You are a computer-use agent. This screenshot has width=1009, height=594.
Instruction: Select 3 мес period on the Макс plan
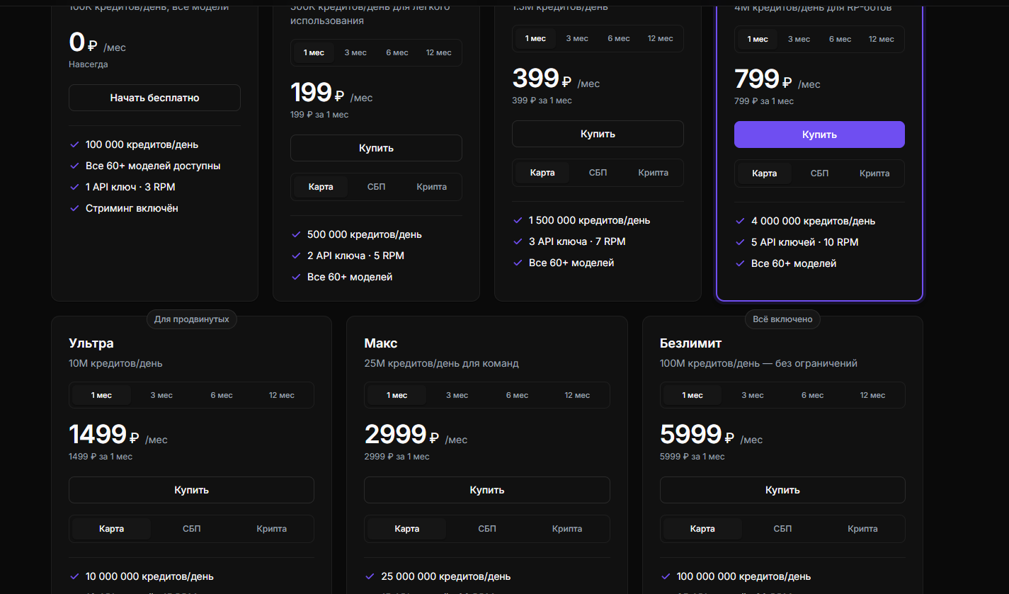click(457, 395)
